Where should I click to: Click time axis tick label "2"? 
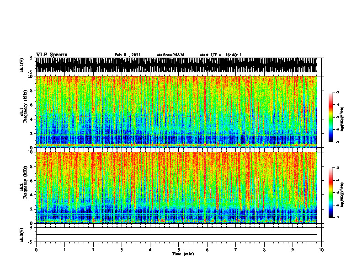93,250
